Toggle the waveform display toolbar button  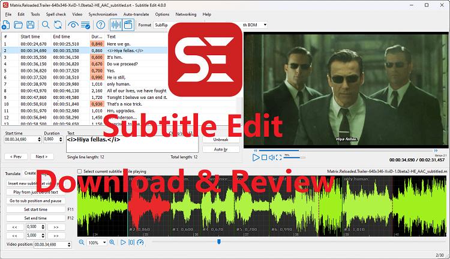[x=115, y=25]
